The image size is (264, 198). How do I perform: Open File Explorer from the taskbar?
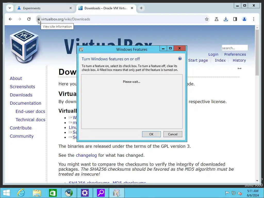click(37, 193)
